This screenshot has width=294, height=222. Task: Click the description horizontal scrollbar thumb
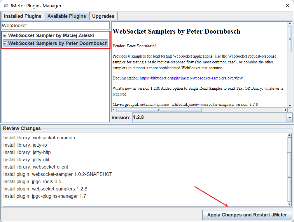coord(159,110)
